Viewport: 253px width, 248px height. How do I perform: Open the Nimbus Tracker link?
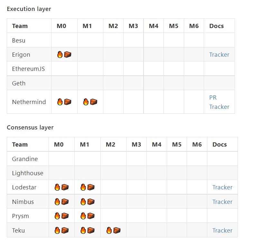(222, 202)
